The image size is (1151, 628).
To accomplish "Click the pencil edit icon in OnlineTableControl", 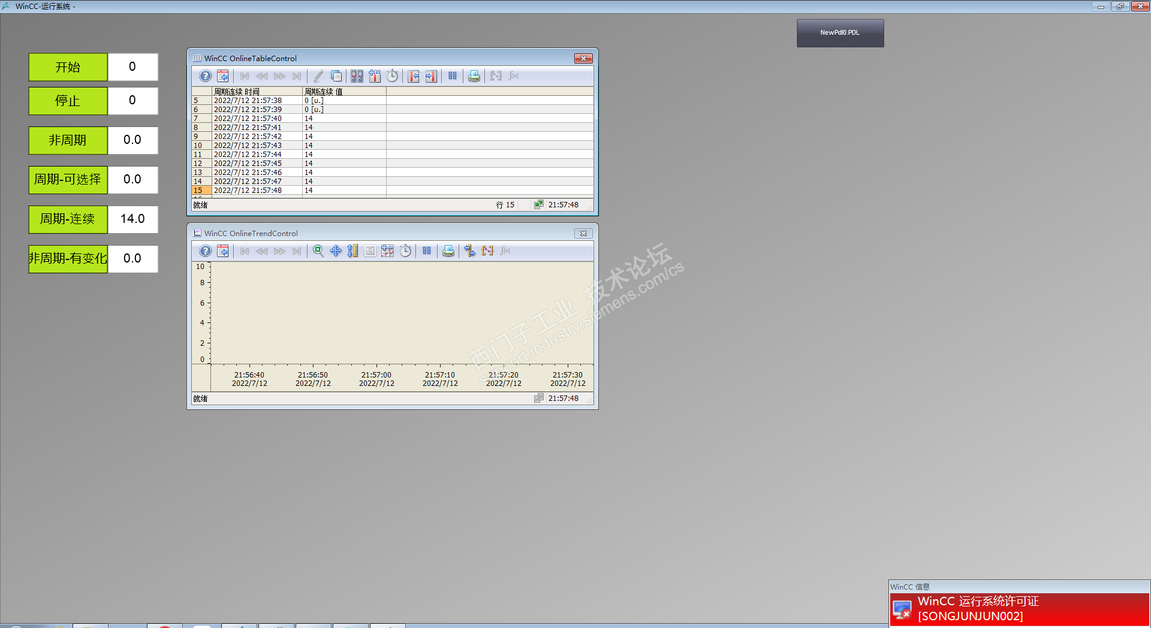I will 318,76.
